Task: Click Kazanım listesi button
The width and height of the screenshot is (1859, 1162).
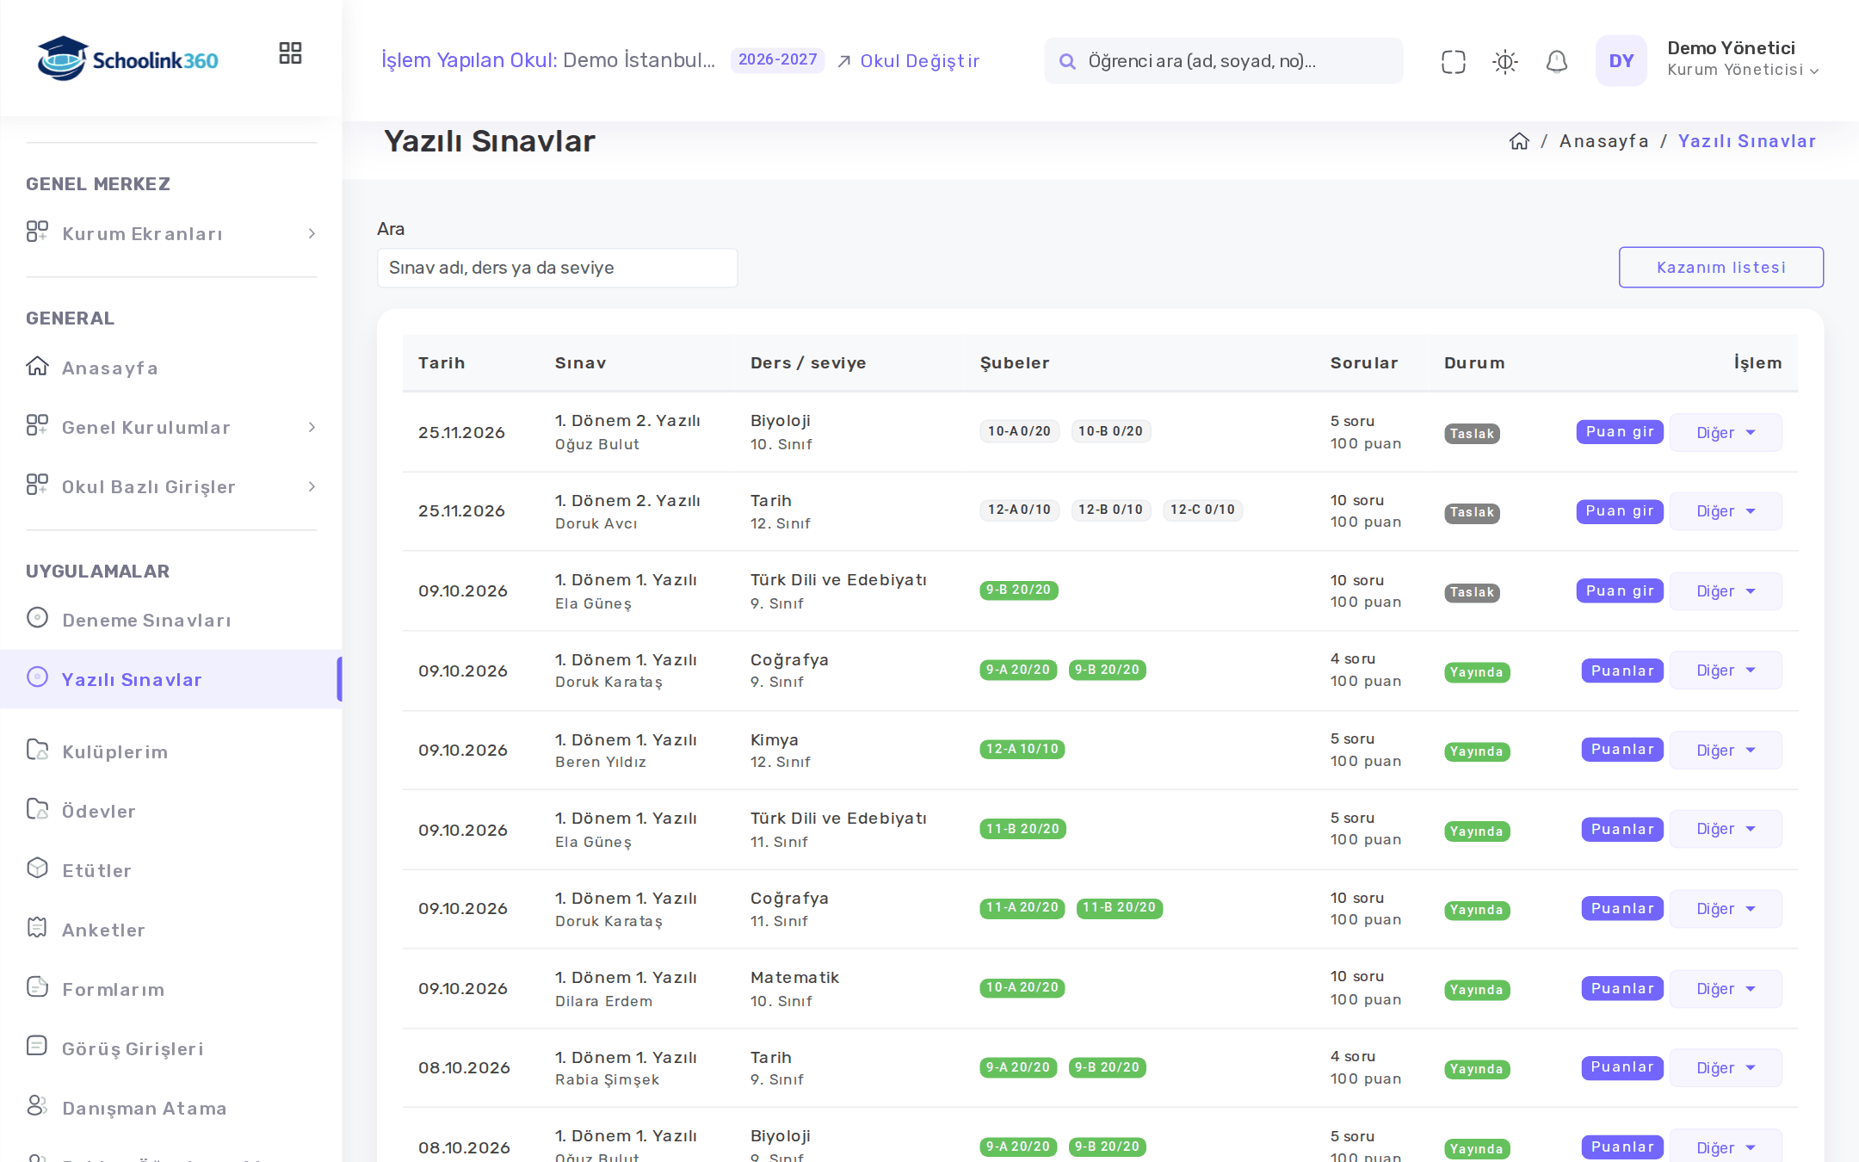Action: (1720, 267)
